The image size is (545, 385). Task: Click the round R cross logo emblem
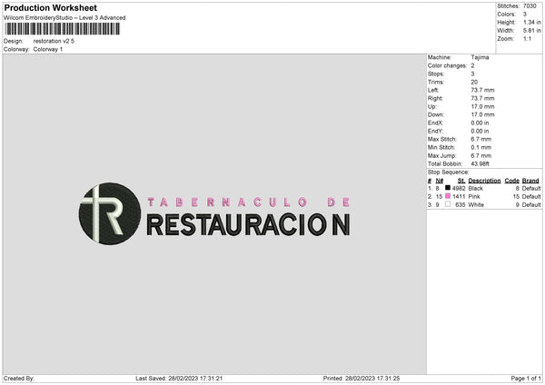[110, 213]
